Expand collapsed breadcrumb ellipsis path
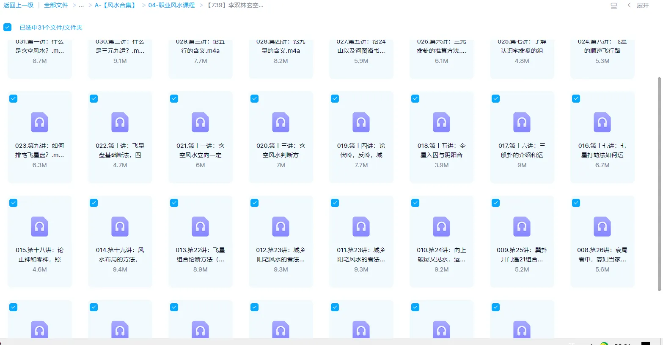This screenshot has height=345, width=663. click(x=81, y=5)
